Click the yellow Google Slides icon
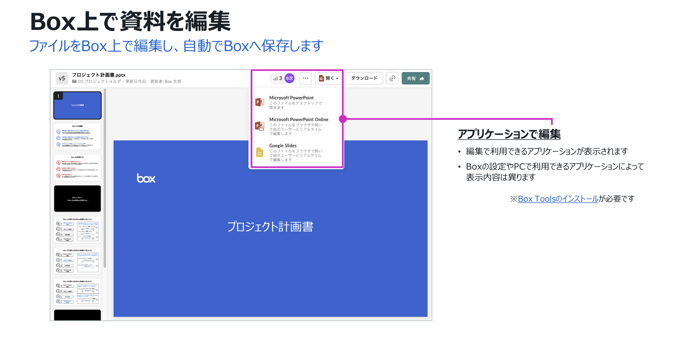This screenshot has width=680, height=340. (x=260, y=152)
